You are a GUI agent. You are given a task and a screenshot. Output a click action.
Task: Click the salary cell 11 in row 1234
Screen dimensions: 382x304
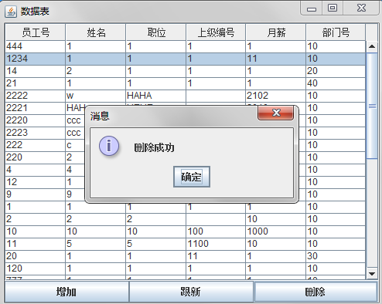(x=276, y=59)
